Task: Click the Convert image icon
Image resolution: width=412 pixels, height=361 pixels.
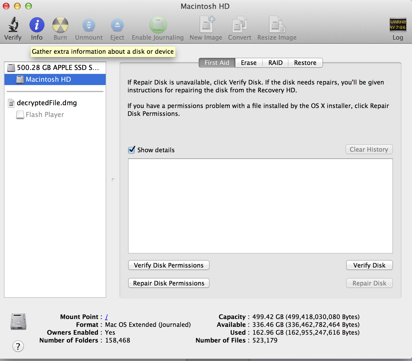Action: pos(240,24)
